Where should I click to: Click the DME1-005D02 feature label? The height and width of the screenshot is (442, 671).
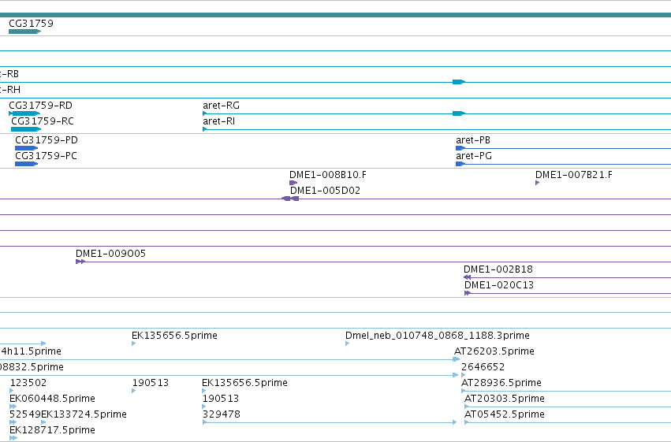325,191
